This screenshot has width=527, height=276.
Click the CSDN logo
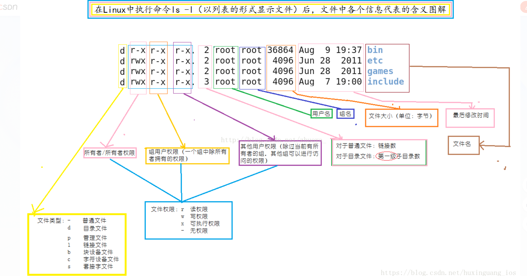[x=9, y=7]
